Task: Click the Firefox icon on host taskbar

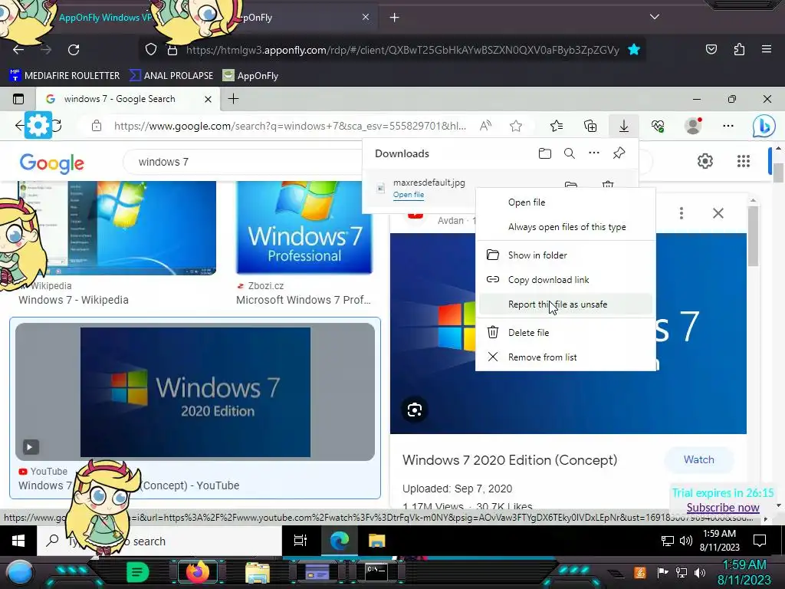Action: point(197,572)
